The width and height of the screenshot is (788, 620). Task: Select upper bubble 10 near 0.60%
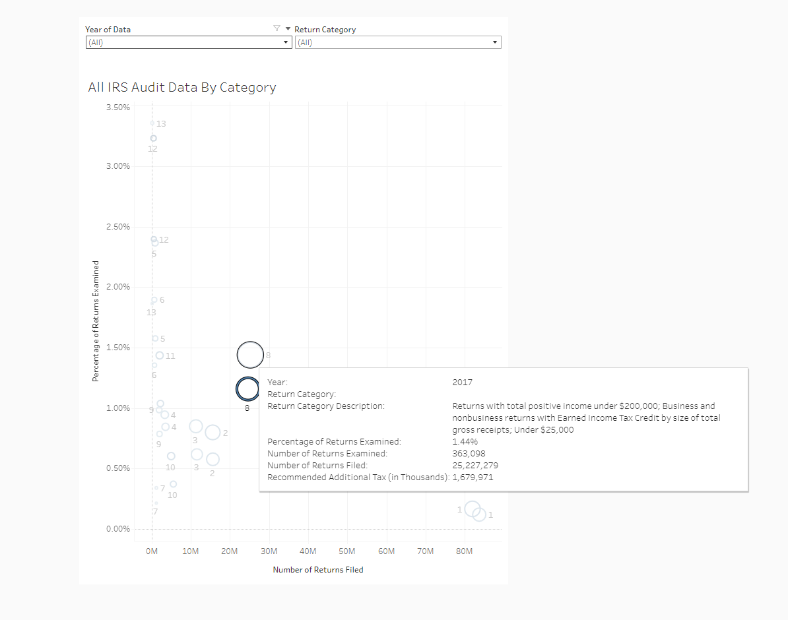pyautogui.click(x=171, y=456)
